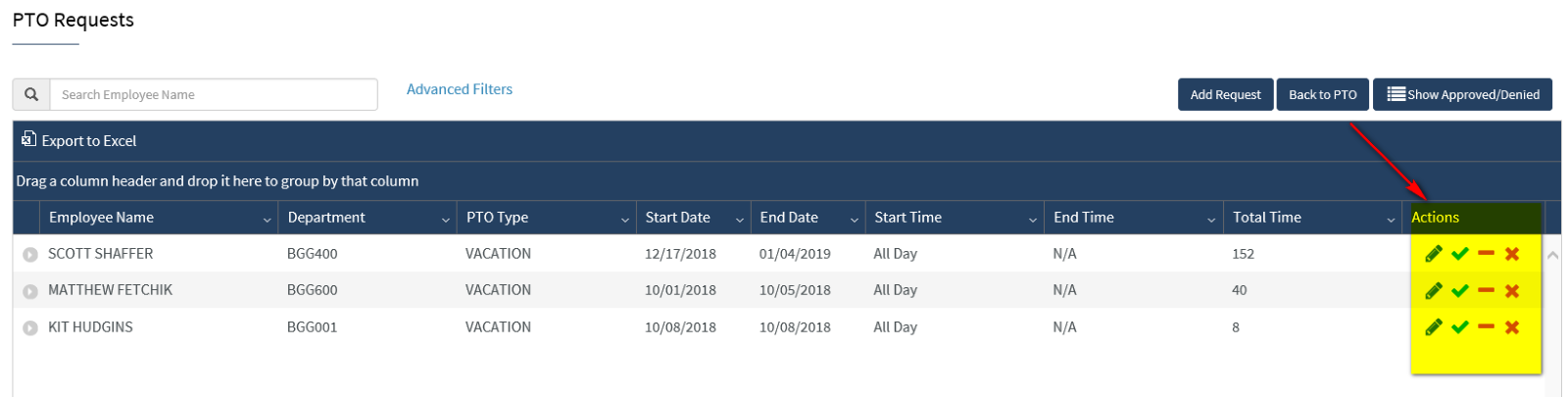Viewport: 1568px width, 397px height.
Task: Sort by the Start Date column header
Action: [x=677, y=218]
